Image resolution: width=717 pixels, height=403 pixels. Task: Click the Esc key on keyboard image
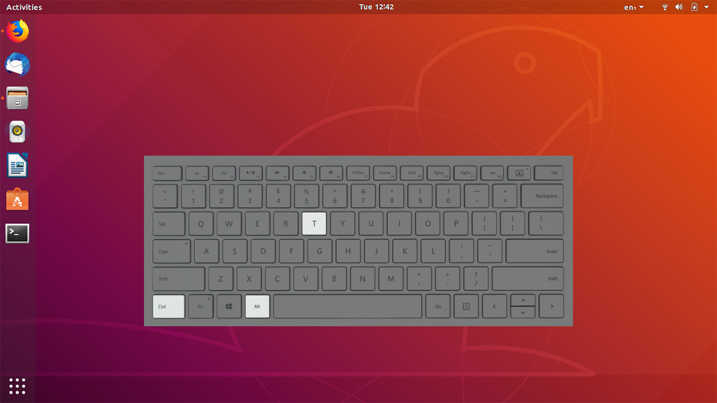[167, 174]
